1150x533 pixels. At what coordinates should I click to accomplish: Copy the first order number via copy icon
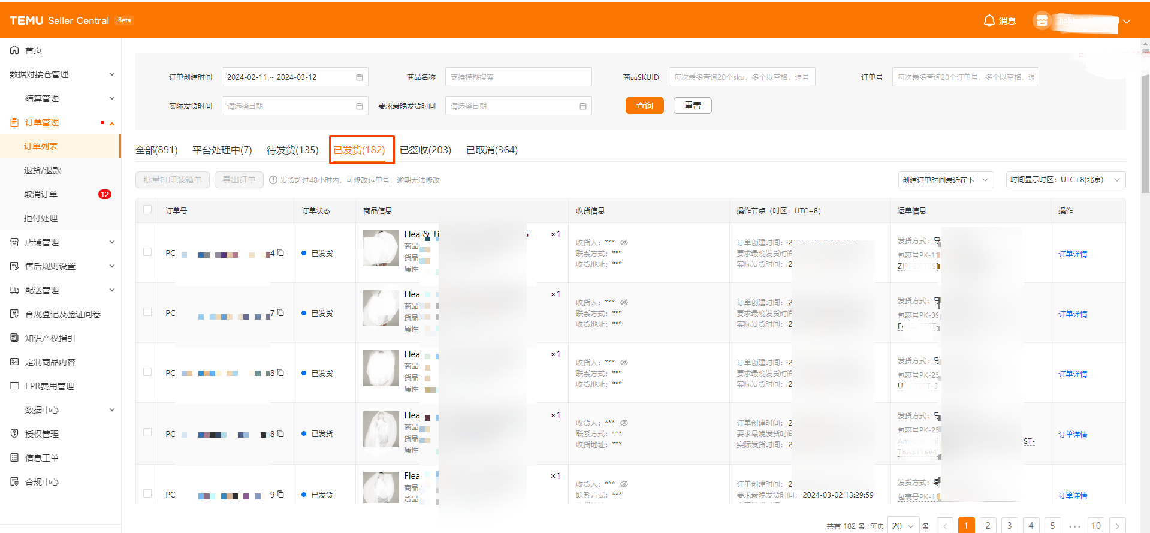click(280, 253)
